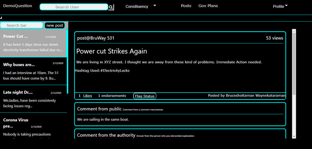Viewport: 312px width, 149px height.
Task: Click the 'Power cut Strikes Again' title
Action: point(111,51)
